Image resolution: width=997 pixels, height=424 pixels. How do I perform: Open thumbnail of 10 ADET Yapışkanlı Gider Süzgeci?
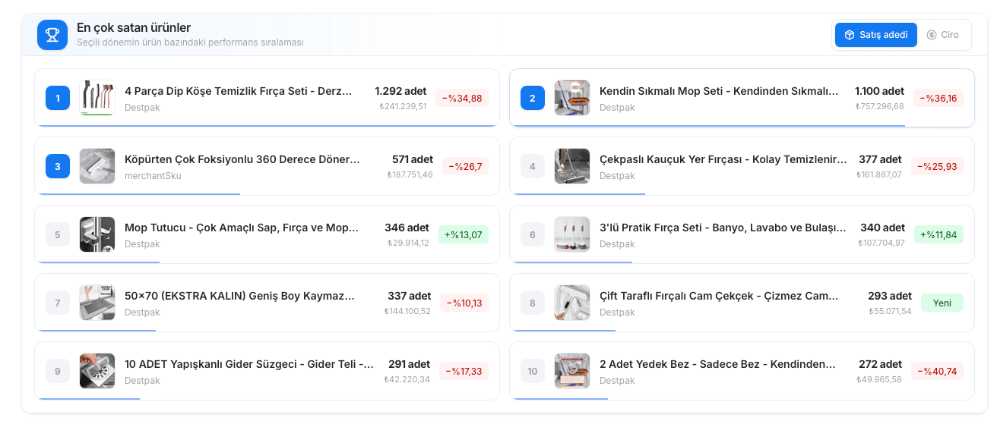click(97, 371)
